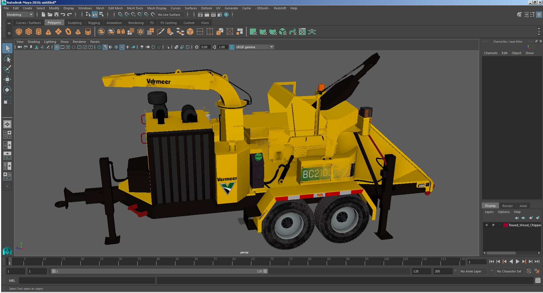Viewport: 543px width, 293px height.
Task: Click the red color swatch of Towed_Wood_Chipper layer
Action: (x=505, y=225)
